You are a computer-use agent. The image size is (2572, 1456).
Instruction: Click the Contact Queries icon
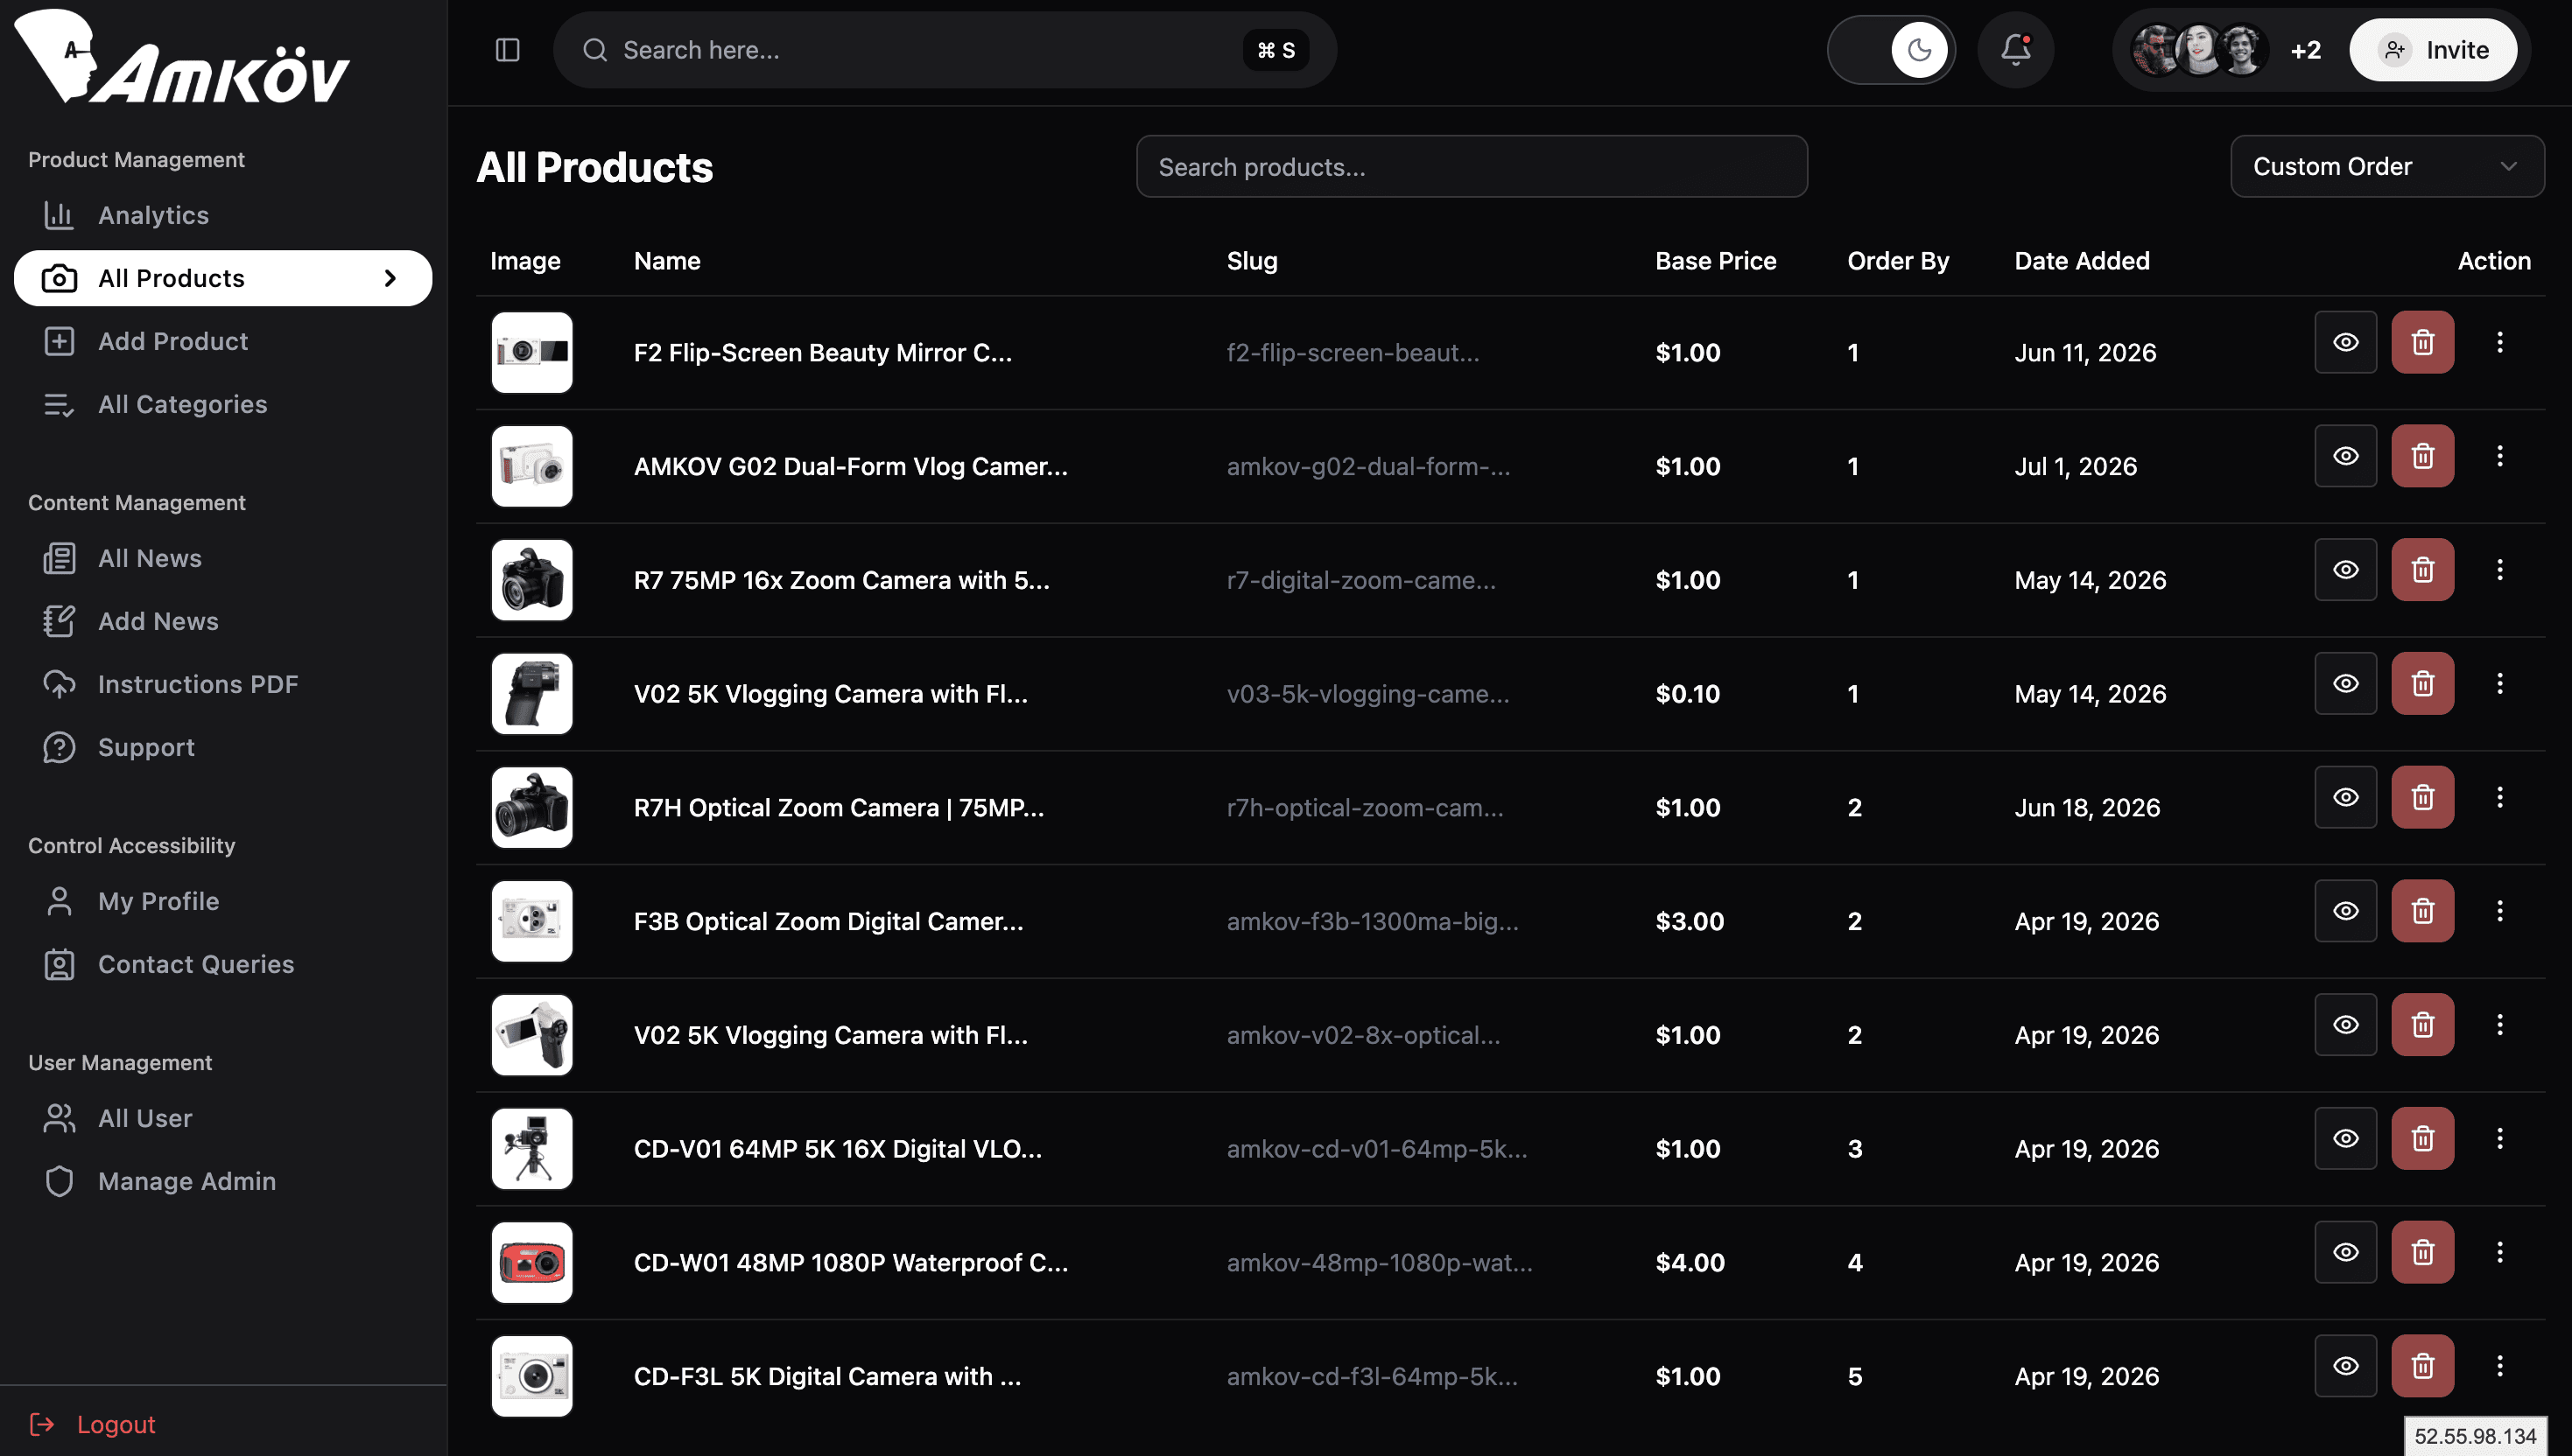[x=59, y=964]
